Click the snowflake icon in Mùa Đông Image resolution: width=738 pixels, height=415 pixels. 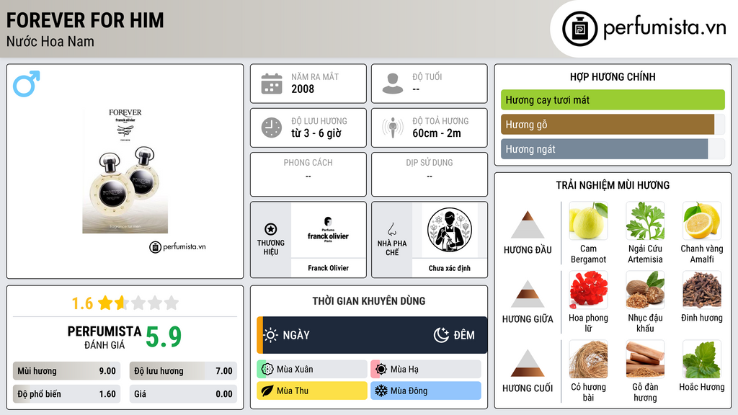coord(381,391)
